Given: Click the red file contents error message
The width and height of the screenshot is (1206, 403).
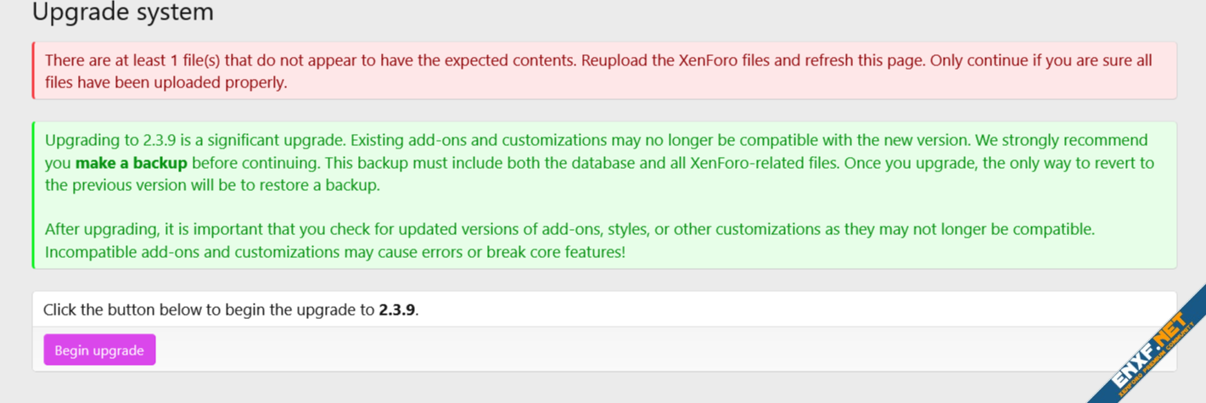Looking at the screenshot, I should [424, 61].
